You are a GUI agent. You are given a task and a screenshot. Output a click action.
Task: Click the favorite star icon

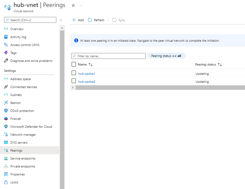[73, 5]
